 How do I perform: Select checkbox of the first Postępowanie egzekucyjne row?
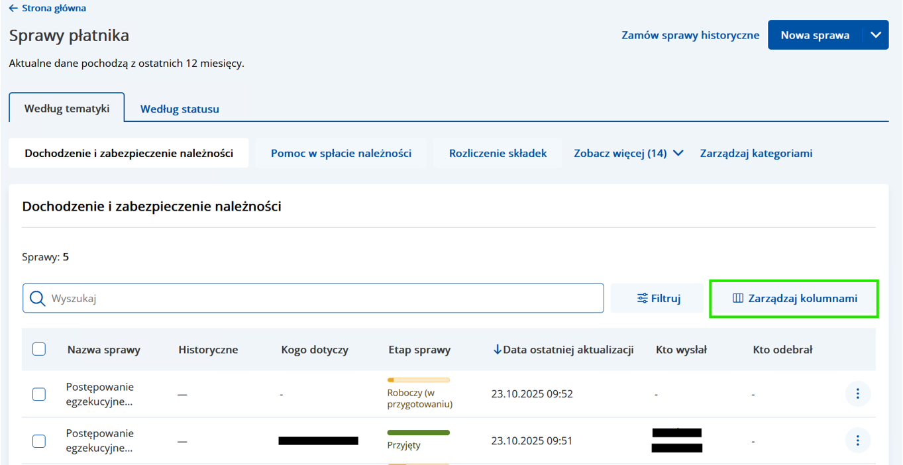(39, 394)
